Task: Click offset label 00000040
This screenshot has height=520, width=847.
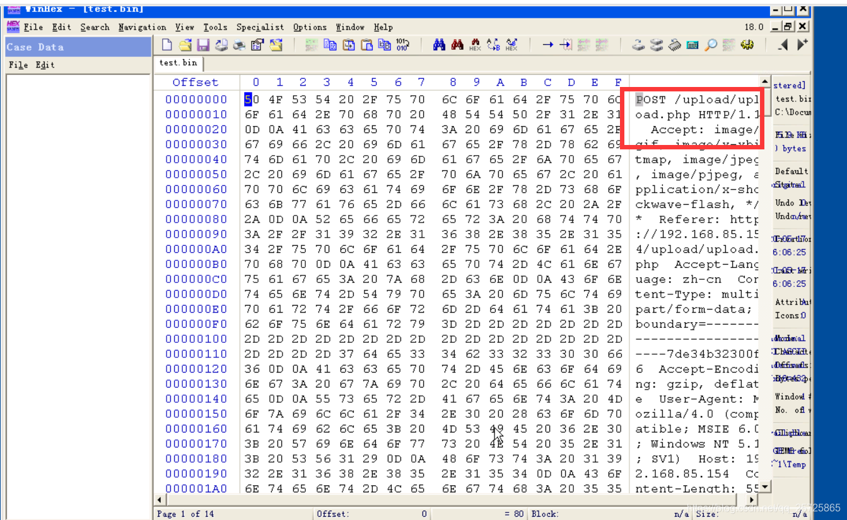Action: click(x=196, y=159)
